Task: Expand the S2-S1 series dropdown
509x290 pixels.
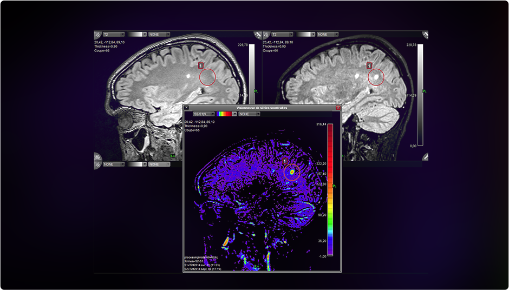Action: click(203, 114)
